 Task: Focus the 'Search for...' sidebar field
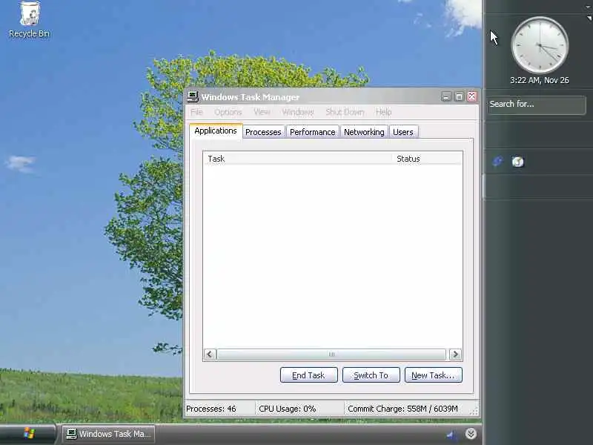[536, 105]
